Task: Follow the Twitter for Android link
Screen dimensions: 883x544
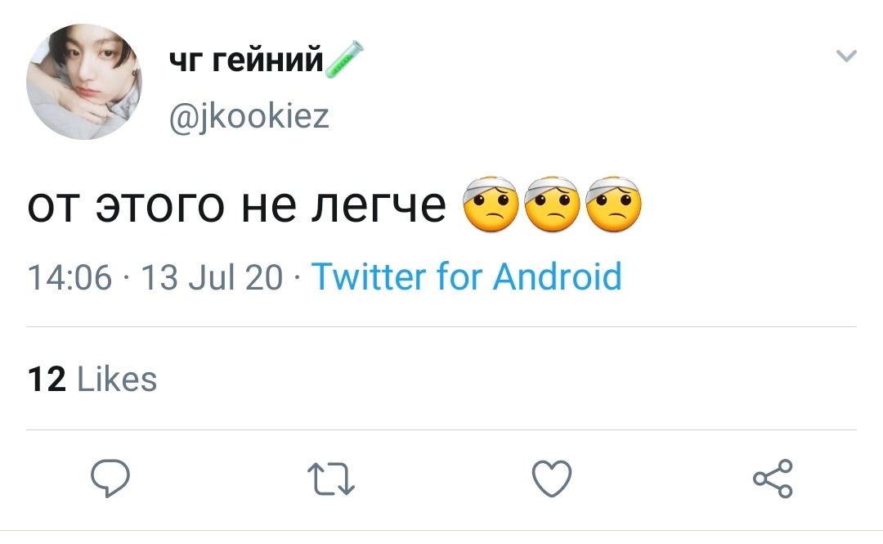Action: (467, 276)
